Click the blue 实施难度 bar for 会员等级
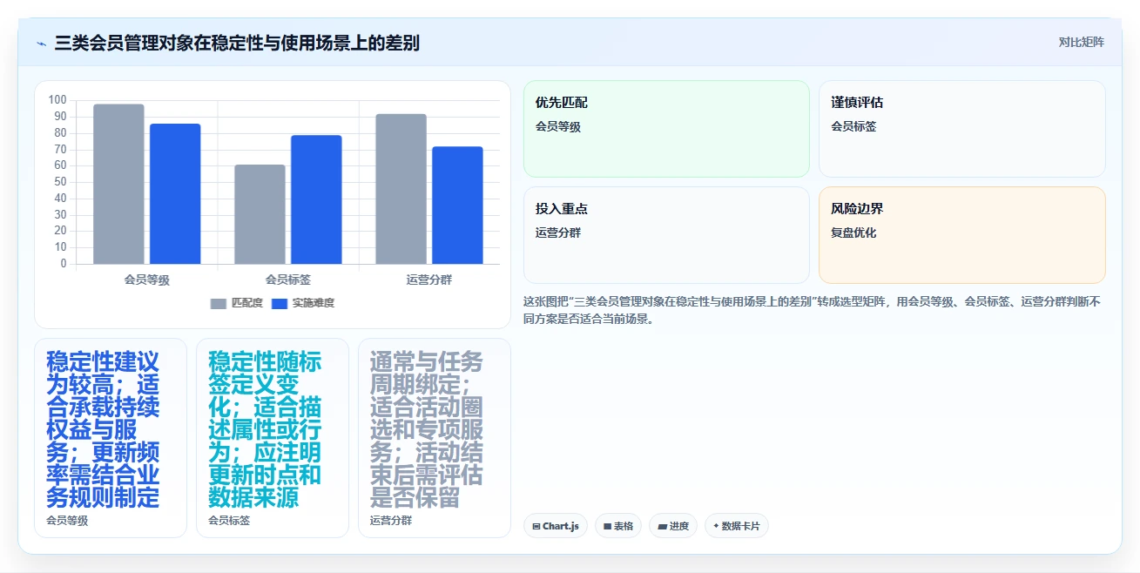The width and height of the screenshot is (1140, 573). 175,193
